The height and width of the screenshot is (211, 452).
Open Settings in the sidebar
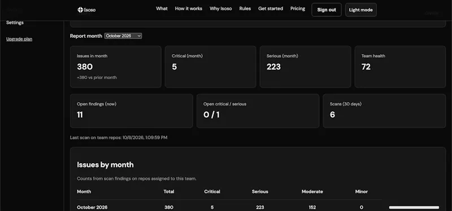point(15,23)
